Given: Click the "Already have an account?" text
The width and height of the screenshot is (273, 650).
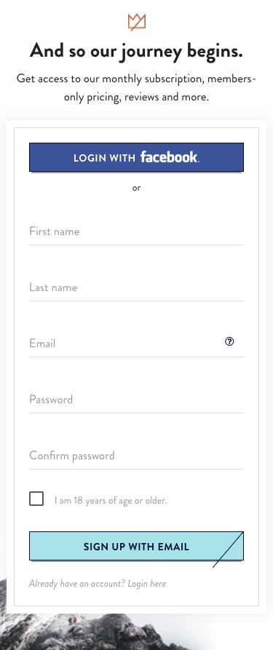Looking at the screenshot, I should [x=77, y=584].
